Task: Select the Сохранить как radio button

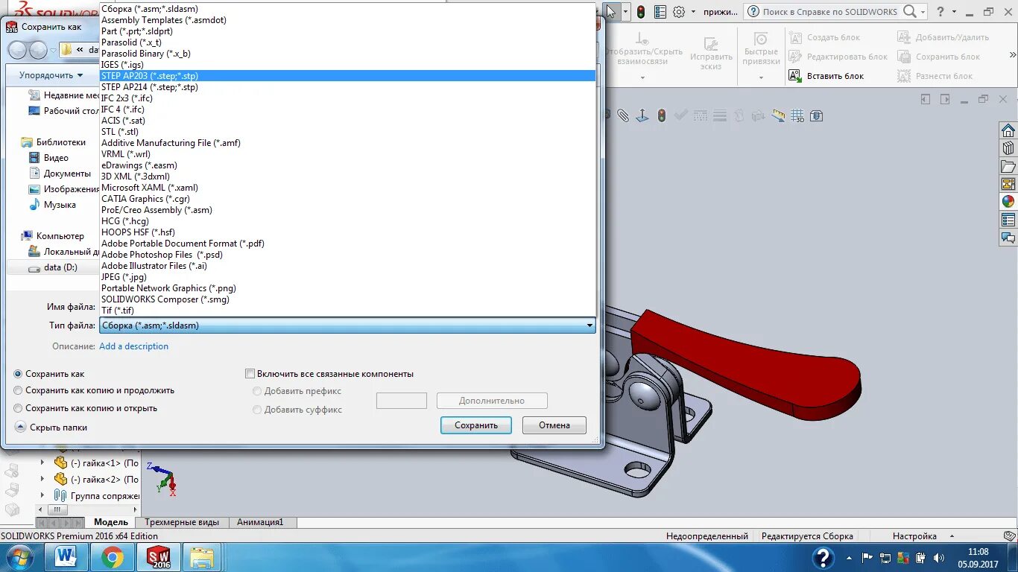Action: coord(19,374)
